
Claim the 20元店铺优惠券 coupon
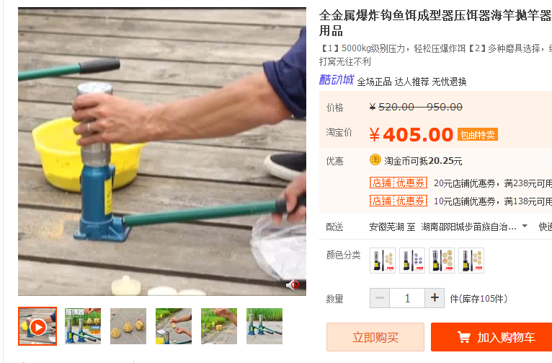[x=399, y=183]
